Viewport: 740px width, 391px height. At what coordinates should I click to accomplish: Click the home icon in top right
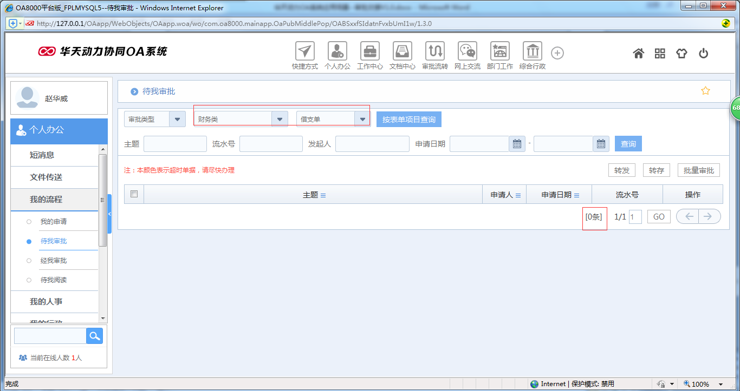[x=638, y=53]
